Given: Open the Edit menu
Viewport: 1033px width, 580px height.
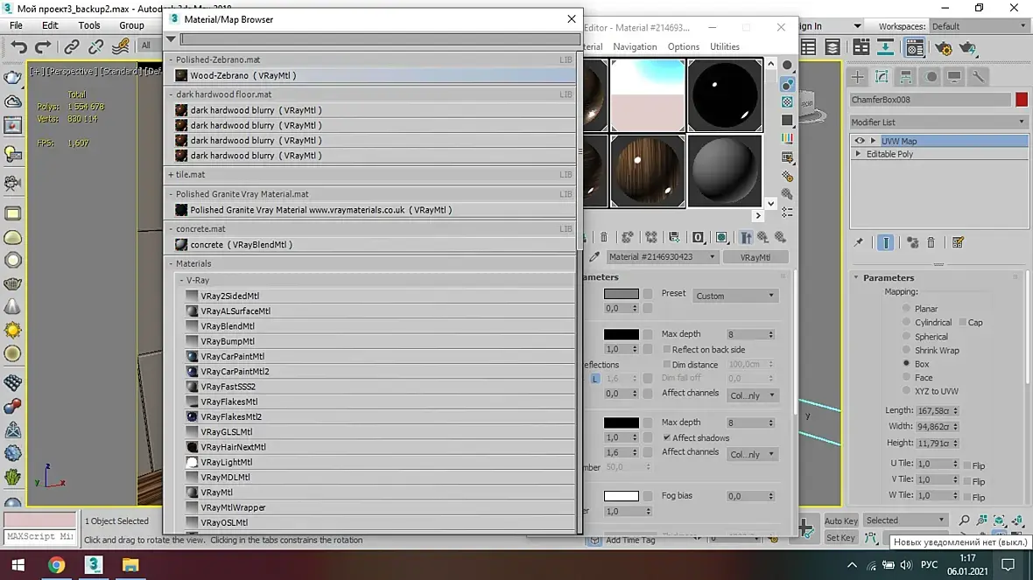Looking at the screenshot, I should point(50,25).
